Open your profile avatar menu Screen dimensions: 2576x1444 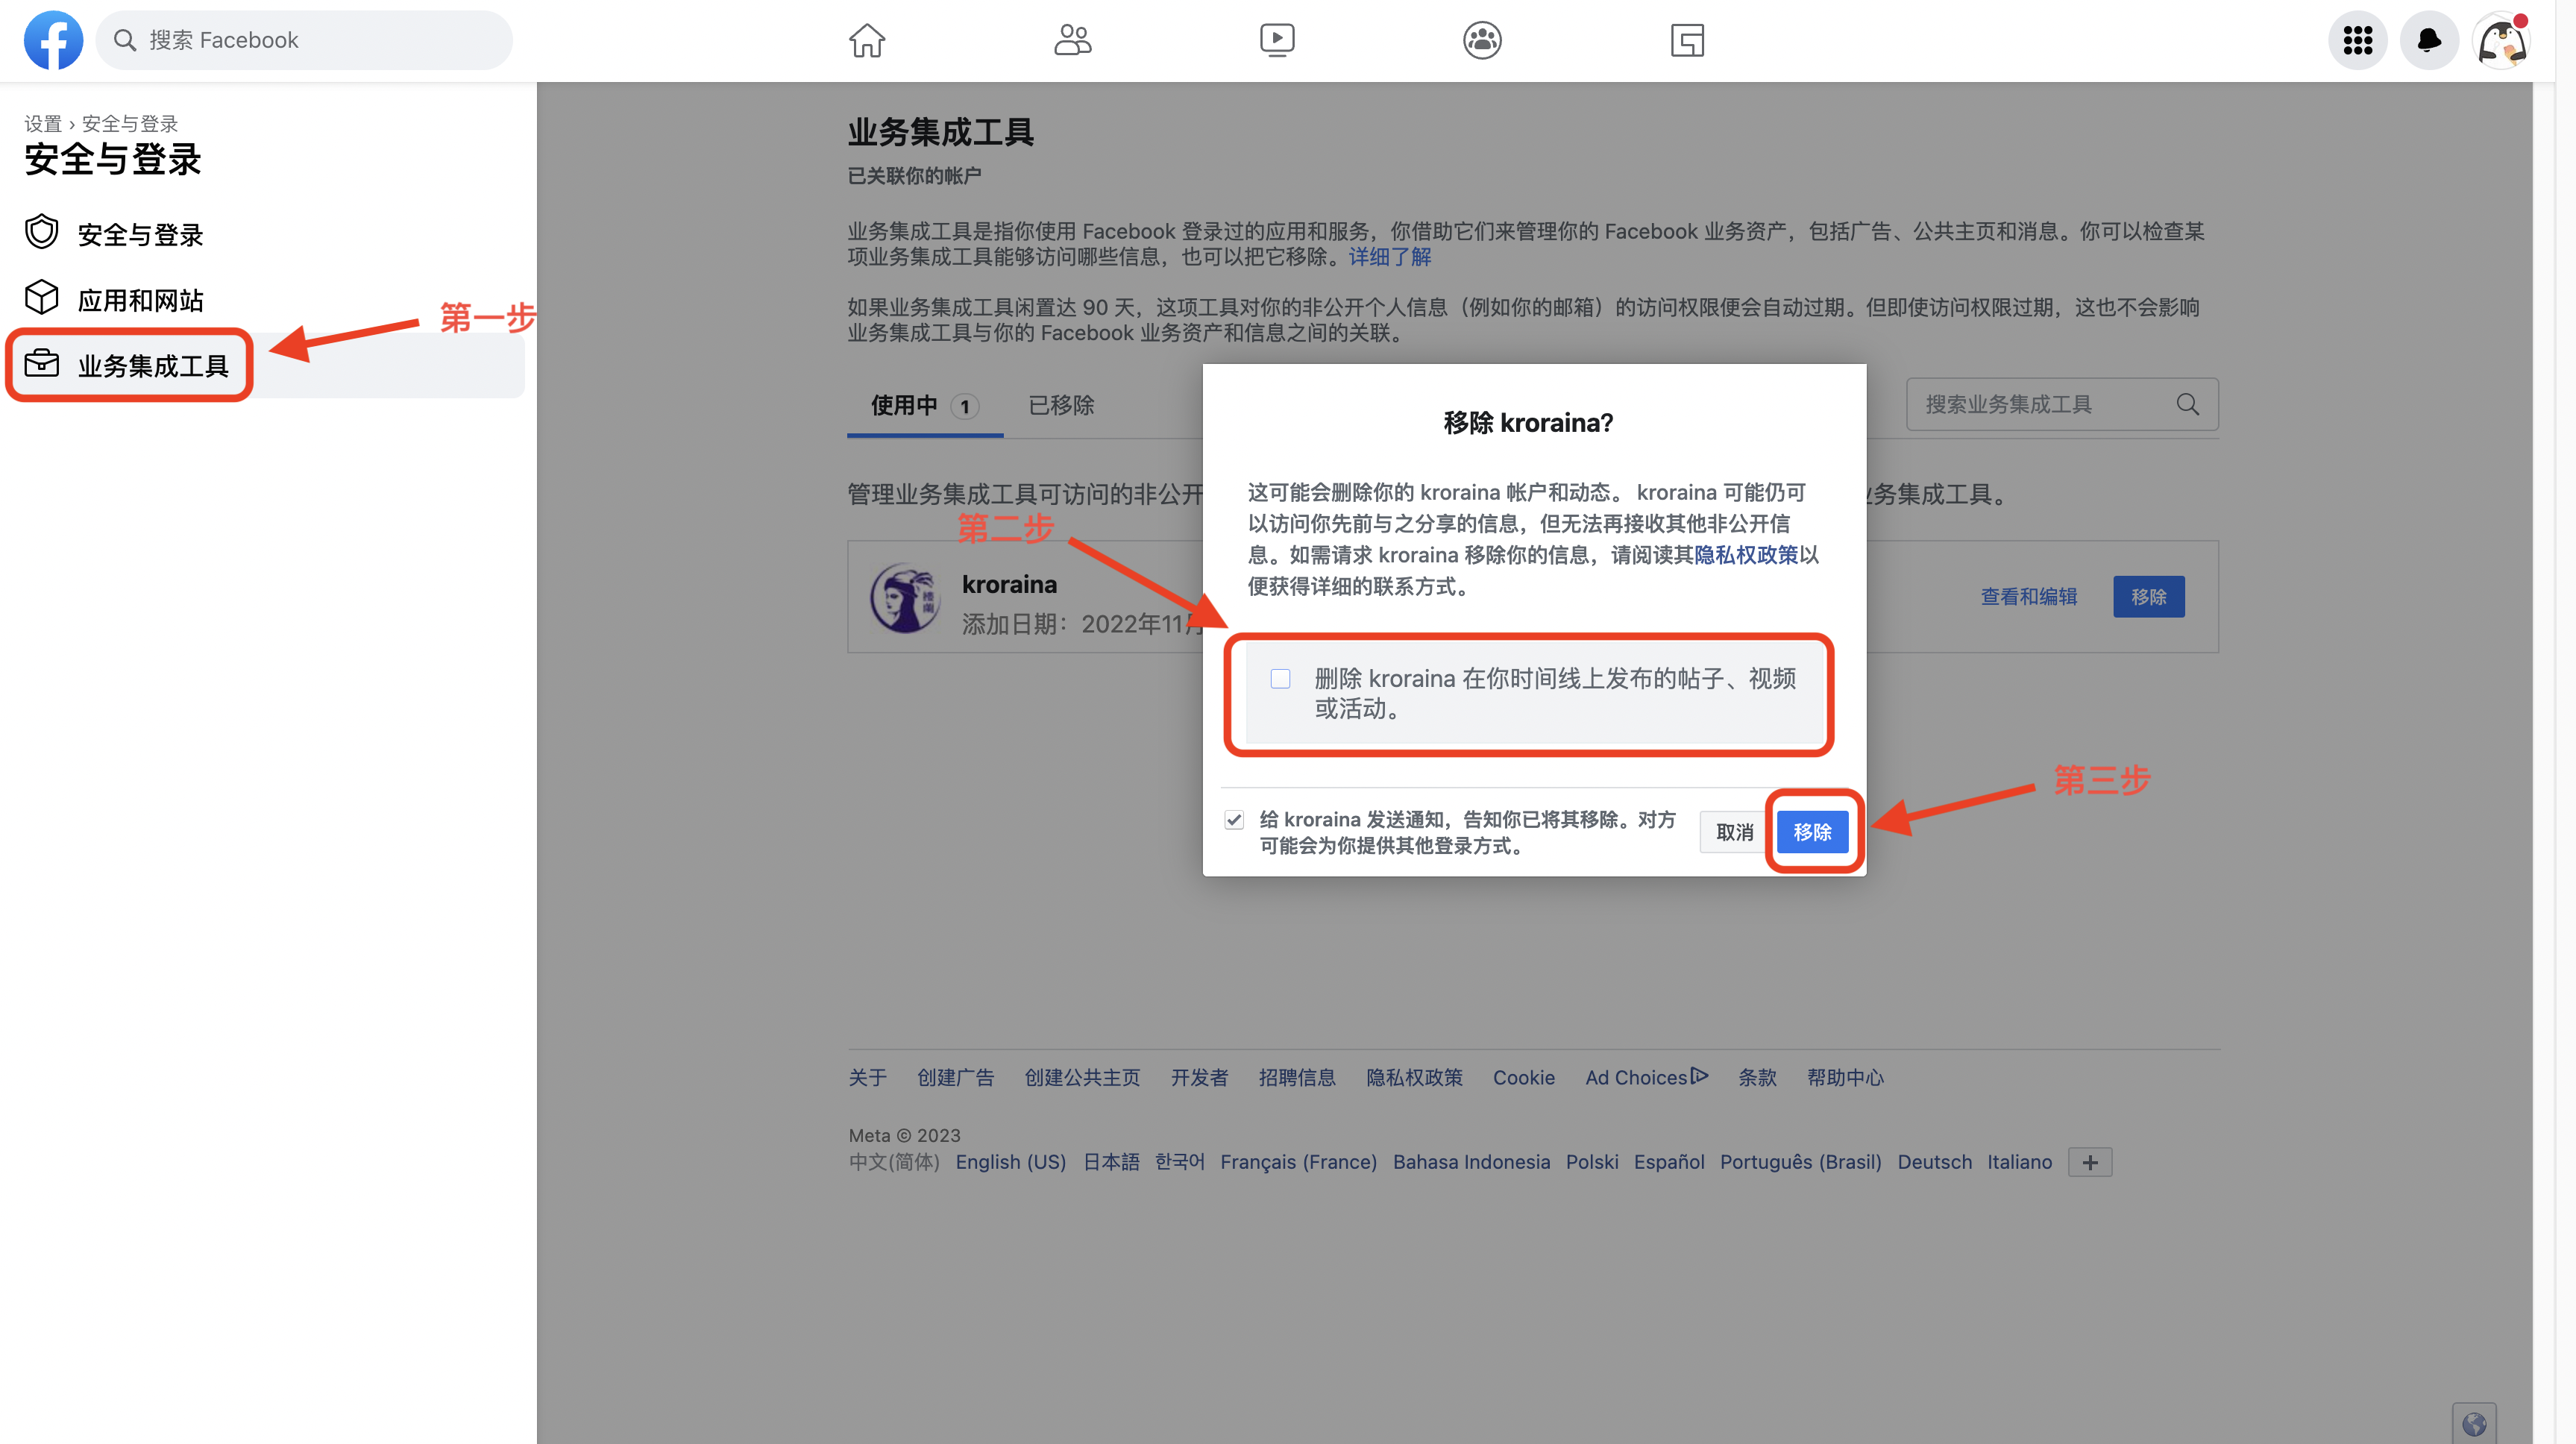[x=2501, y=41]
